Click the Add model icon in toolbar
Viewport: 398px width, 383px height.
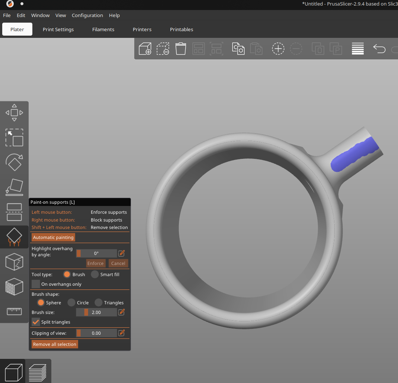145,49
